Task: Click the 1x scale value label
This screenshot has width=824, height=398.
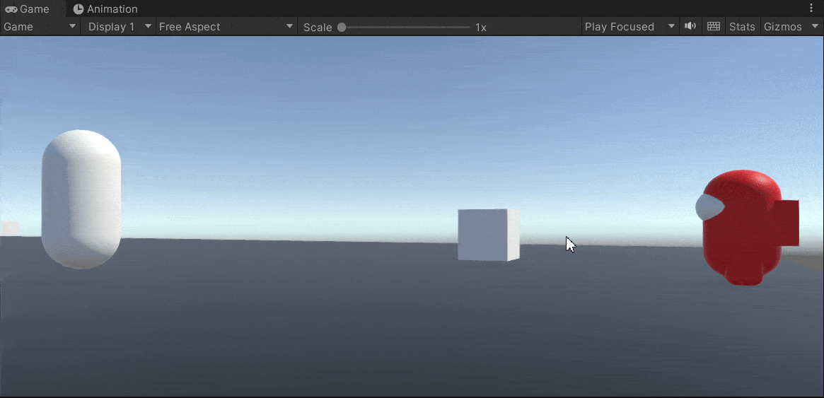Action: 481,28
